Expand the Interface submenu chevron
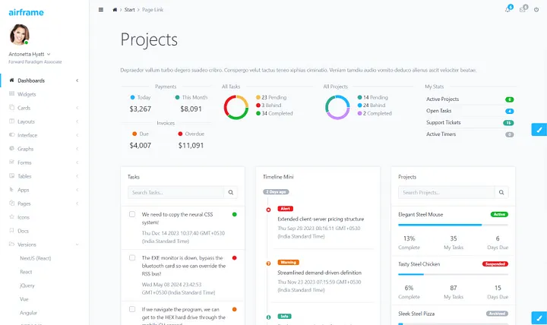The height and width of the screenshot is (325, 547). click(x=77, y=135)
